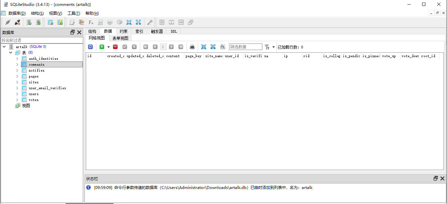Expand the comments table node
Viewport: 447px width, 204px height.
[17, 64]
